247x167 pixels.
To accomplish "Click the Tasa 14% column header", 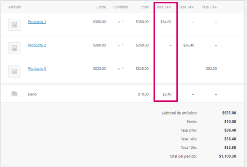I will point(187,7).
